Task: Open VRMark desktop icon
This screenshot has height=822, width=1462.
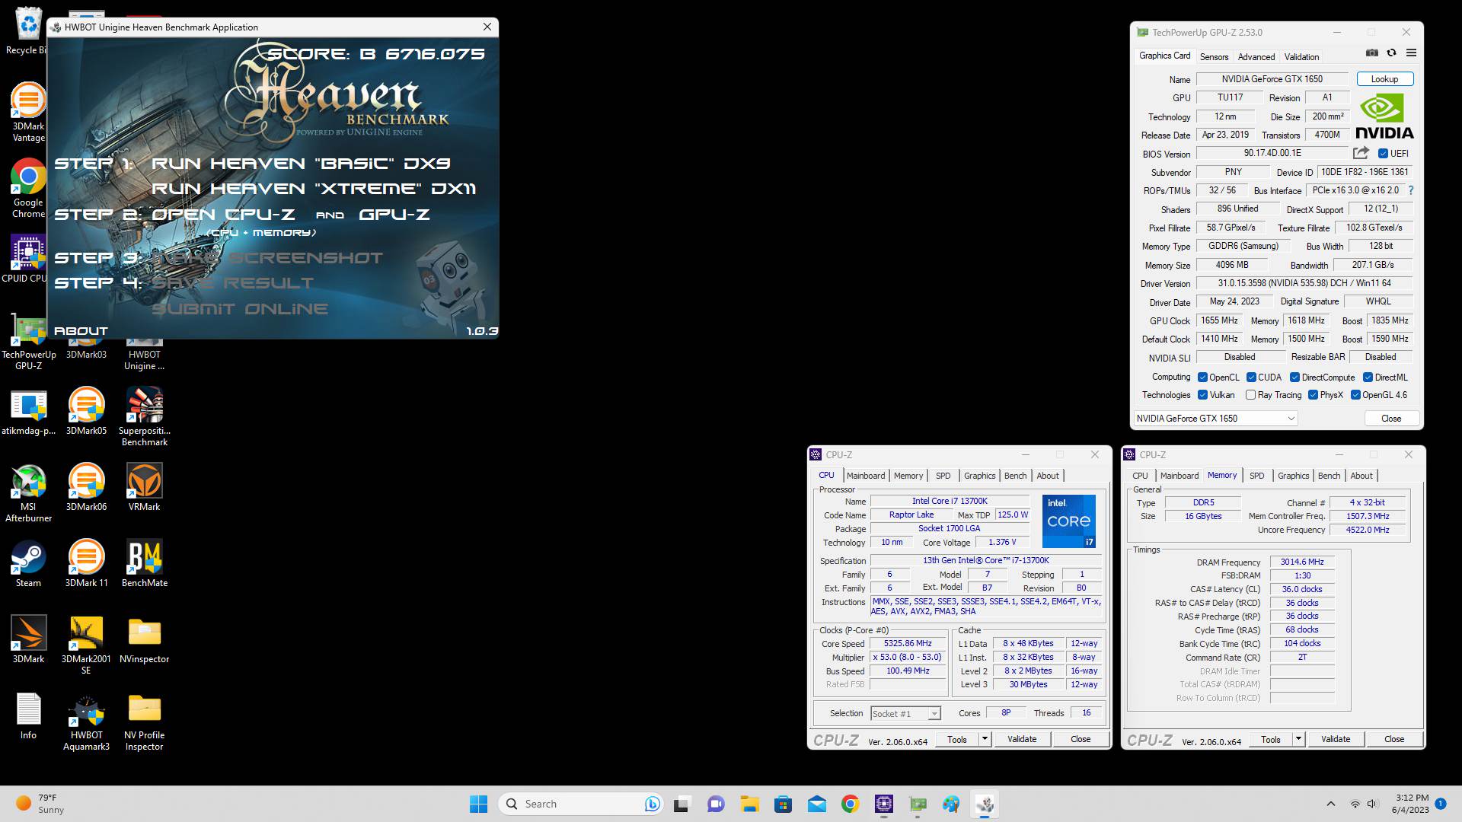Action: pos(145,487)
